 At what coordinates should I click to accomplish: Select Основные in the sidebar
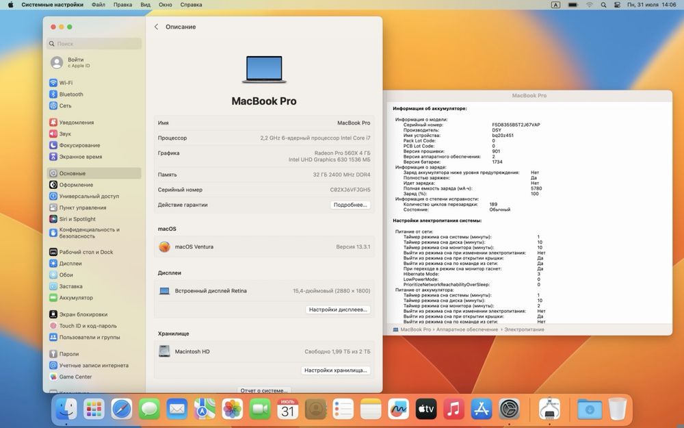point(94,173)
